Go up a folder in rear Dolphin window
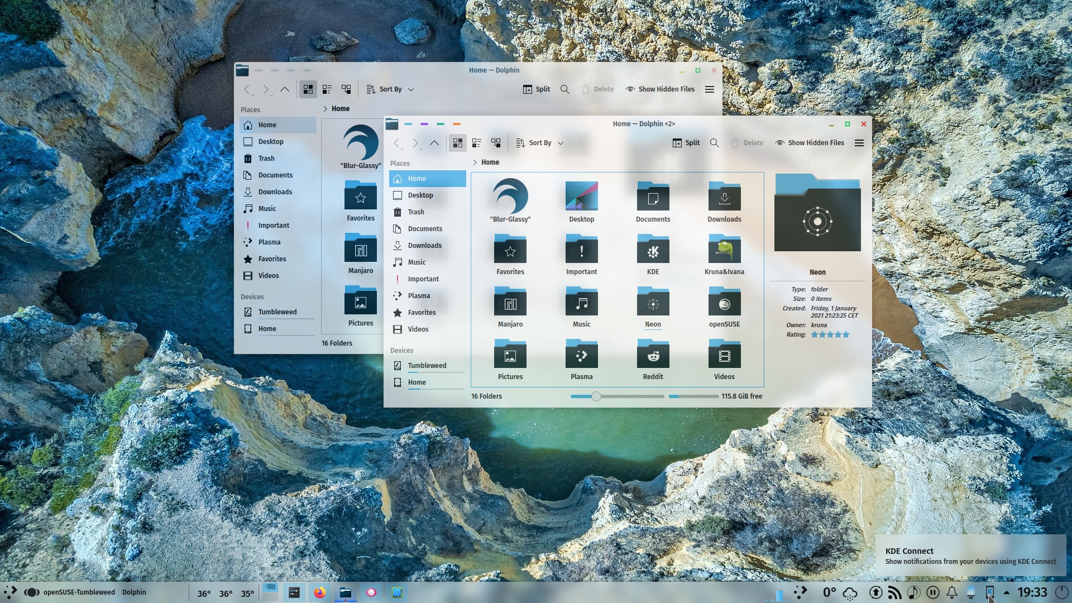 pyautogui.click(x=285, y=89)
